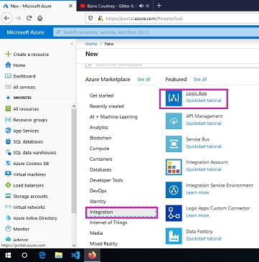Click the Home icon in Azure sidebar
The image size is (259, 262).
[8, 65]
